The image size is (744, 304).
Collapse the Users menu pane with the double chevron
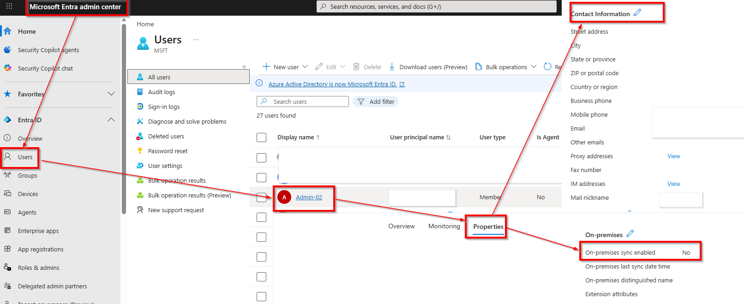pyautogui.click(x=244, y=67)
